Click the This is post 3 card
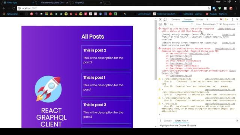The image size is (240, 135). point(106,112)
